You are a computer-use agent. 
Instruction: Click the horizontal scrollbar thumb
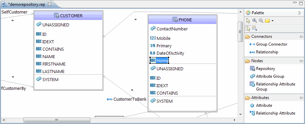click(57, 120)
